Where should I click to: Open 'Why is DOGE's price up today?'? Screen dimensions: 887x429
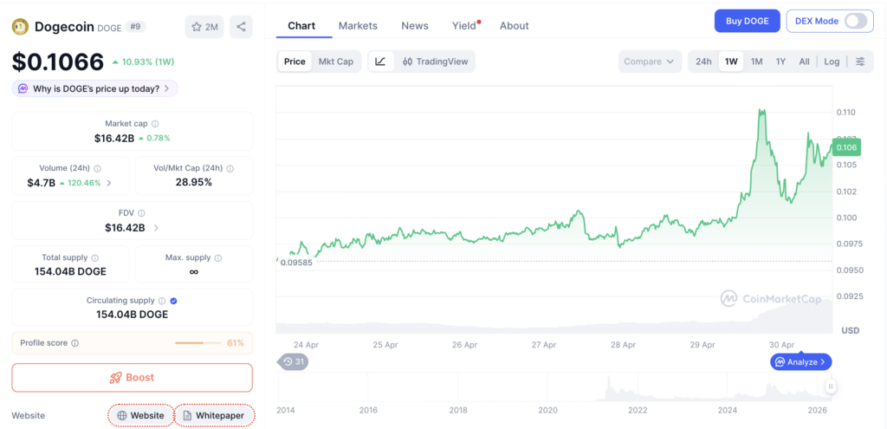(x=95, y=89)
